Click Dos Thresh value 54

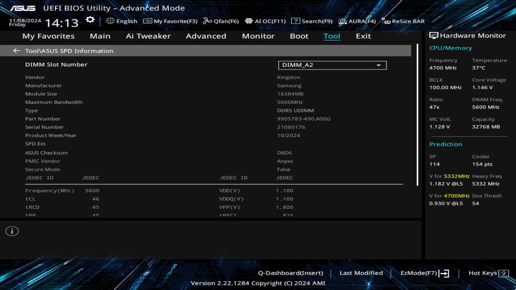coord(476,203)
